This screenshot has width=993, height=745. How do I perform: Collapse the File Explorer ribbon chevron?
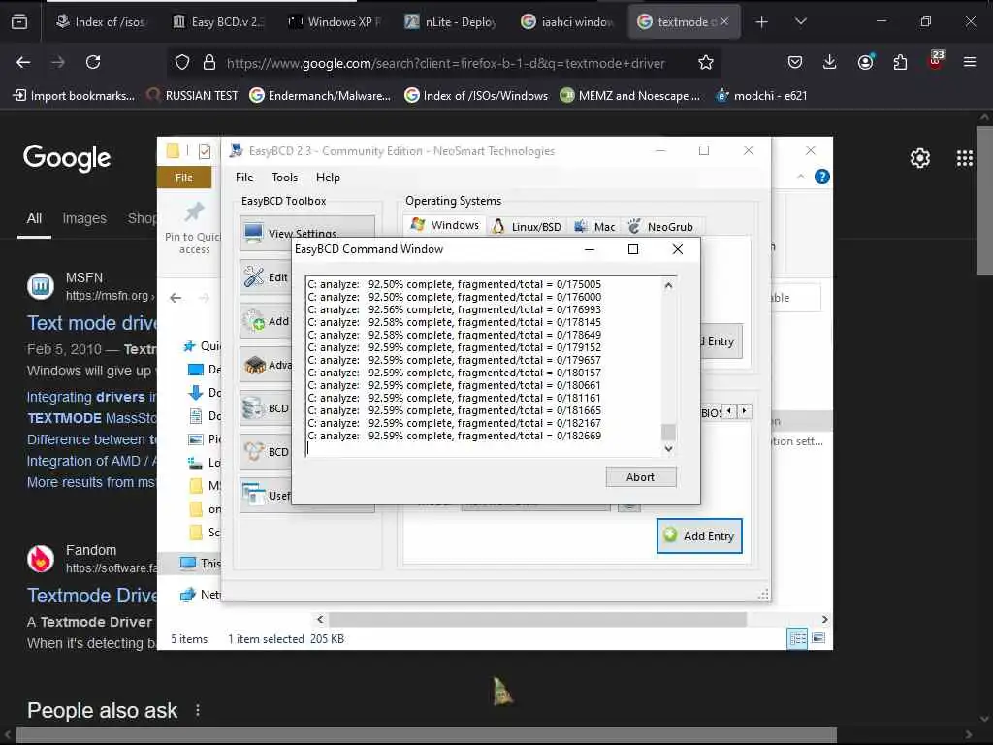[x=801, y=177]
